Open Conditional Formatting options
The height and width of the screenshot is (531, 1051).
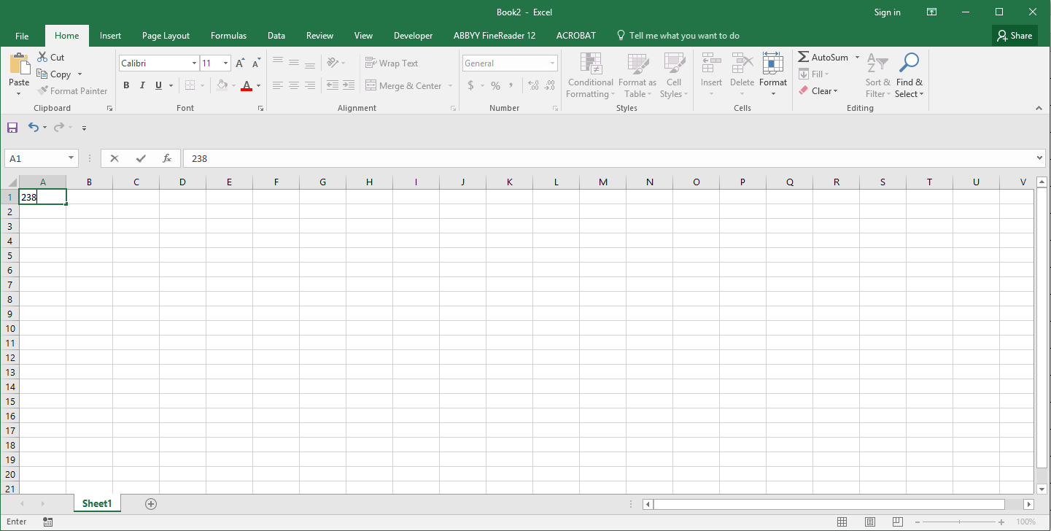point(590,76)
